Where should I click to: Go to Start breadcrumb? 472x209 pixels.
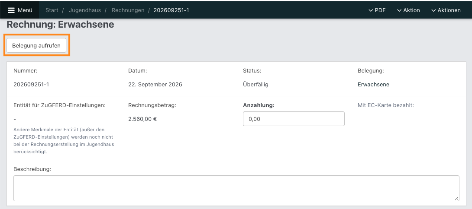(x=52, y=10)
